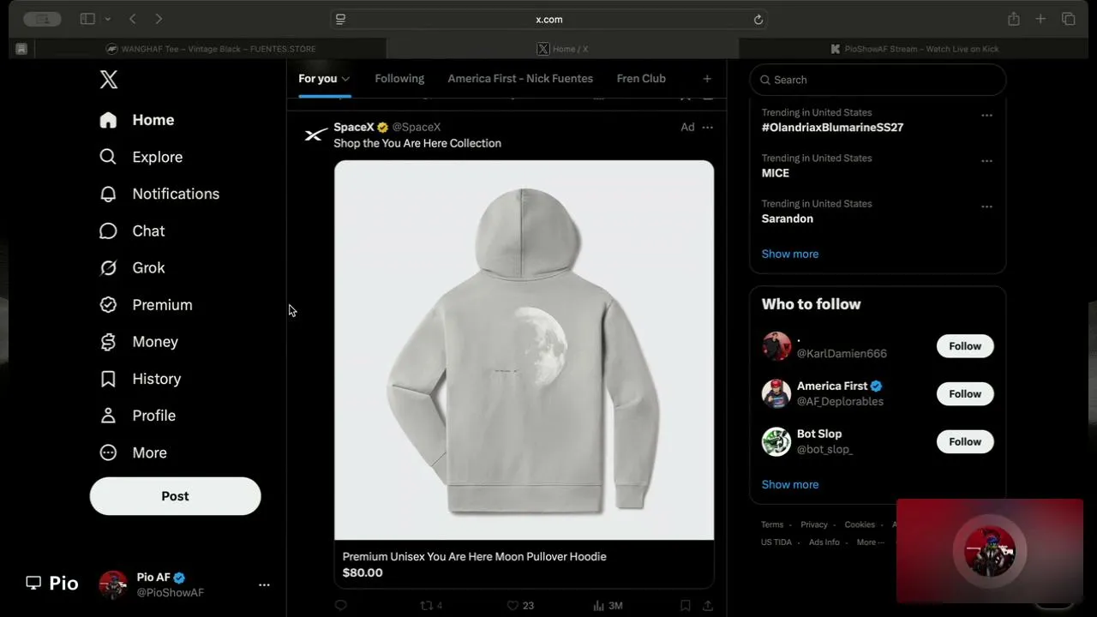The width and height of the screenshot is (1097, 617).
Task: Click the X logo at top left
Action: click(x=109, y=80)
